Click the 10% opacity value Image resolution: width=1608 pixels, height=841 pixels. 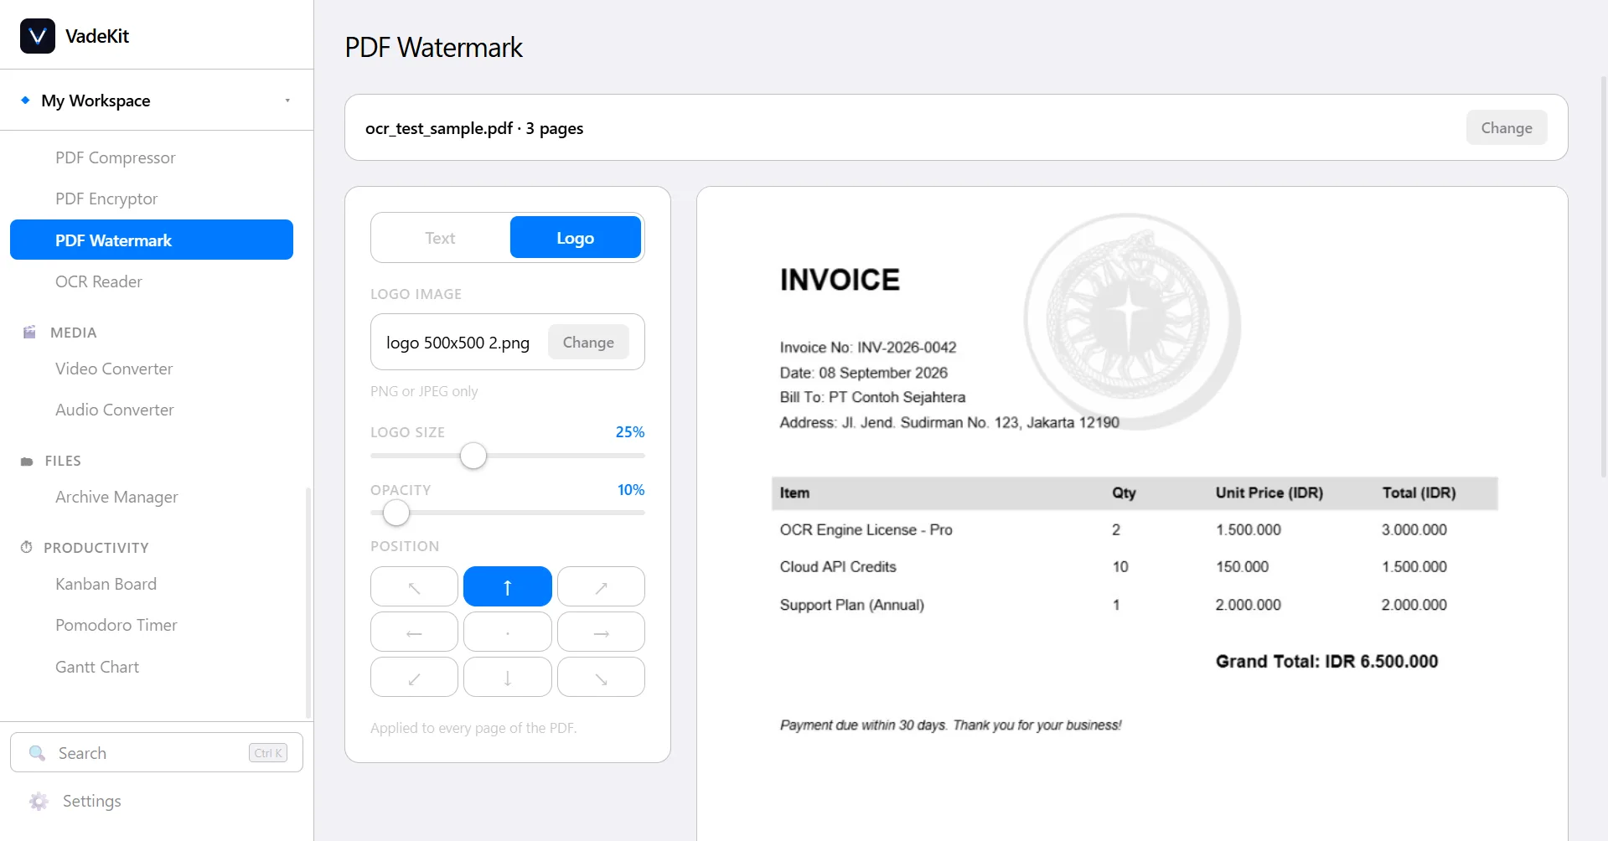click(631, 490)
